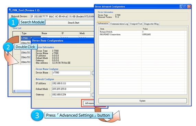The height and width of the screenshot is (126, 196).
Task: Select the PROFINET Connection row
Action: point(143,34)
